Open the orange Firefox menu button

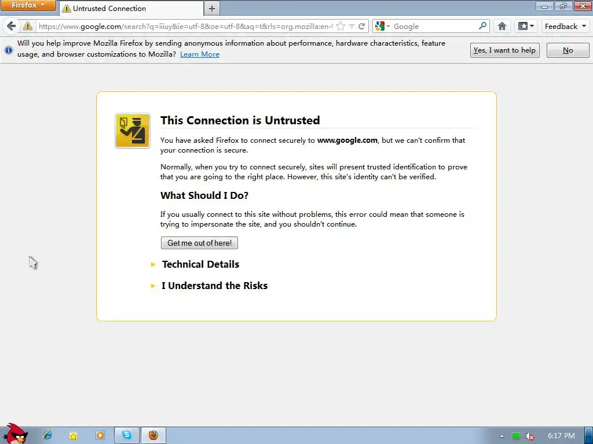pyautogui.click(x=28, y=5)
